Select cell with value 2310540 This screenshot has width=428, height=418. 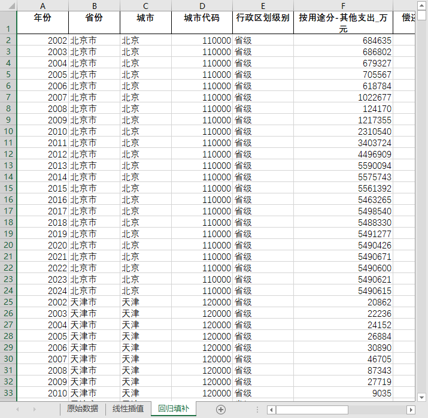pyautogui.click(x=344, y=131)
